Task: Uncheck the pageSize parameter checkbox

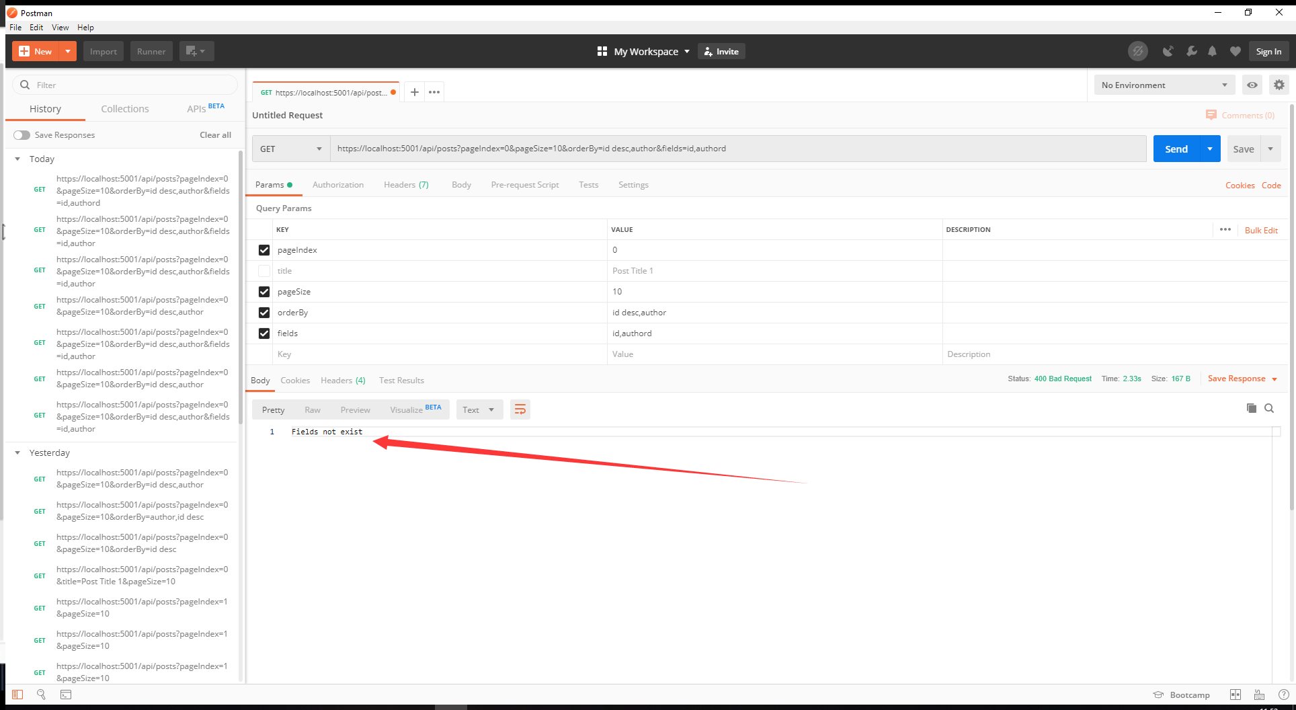Action: click(264, 292)
